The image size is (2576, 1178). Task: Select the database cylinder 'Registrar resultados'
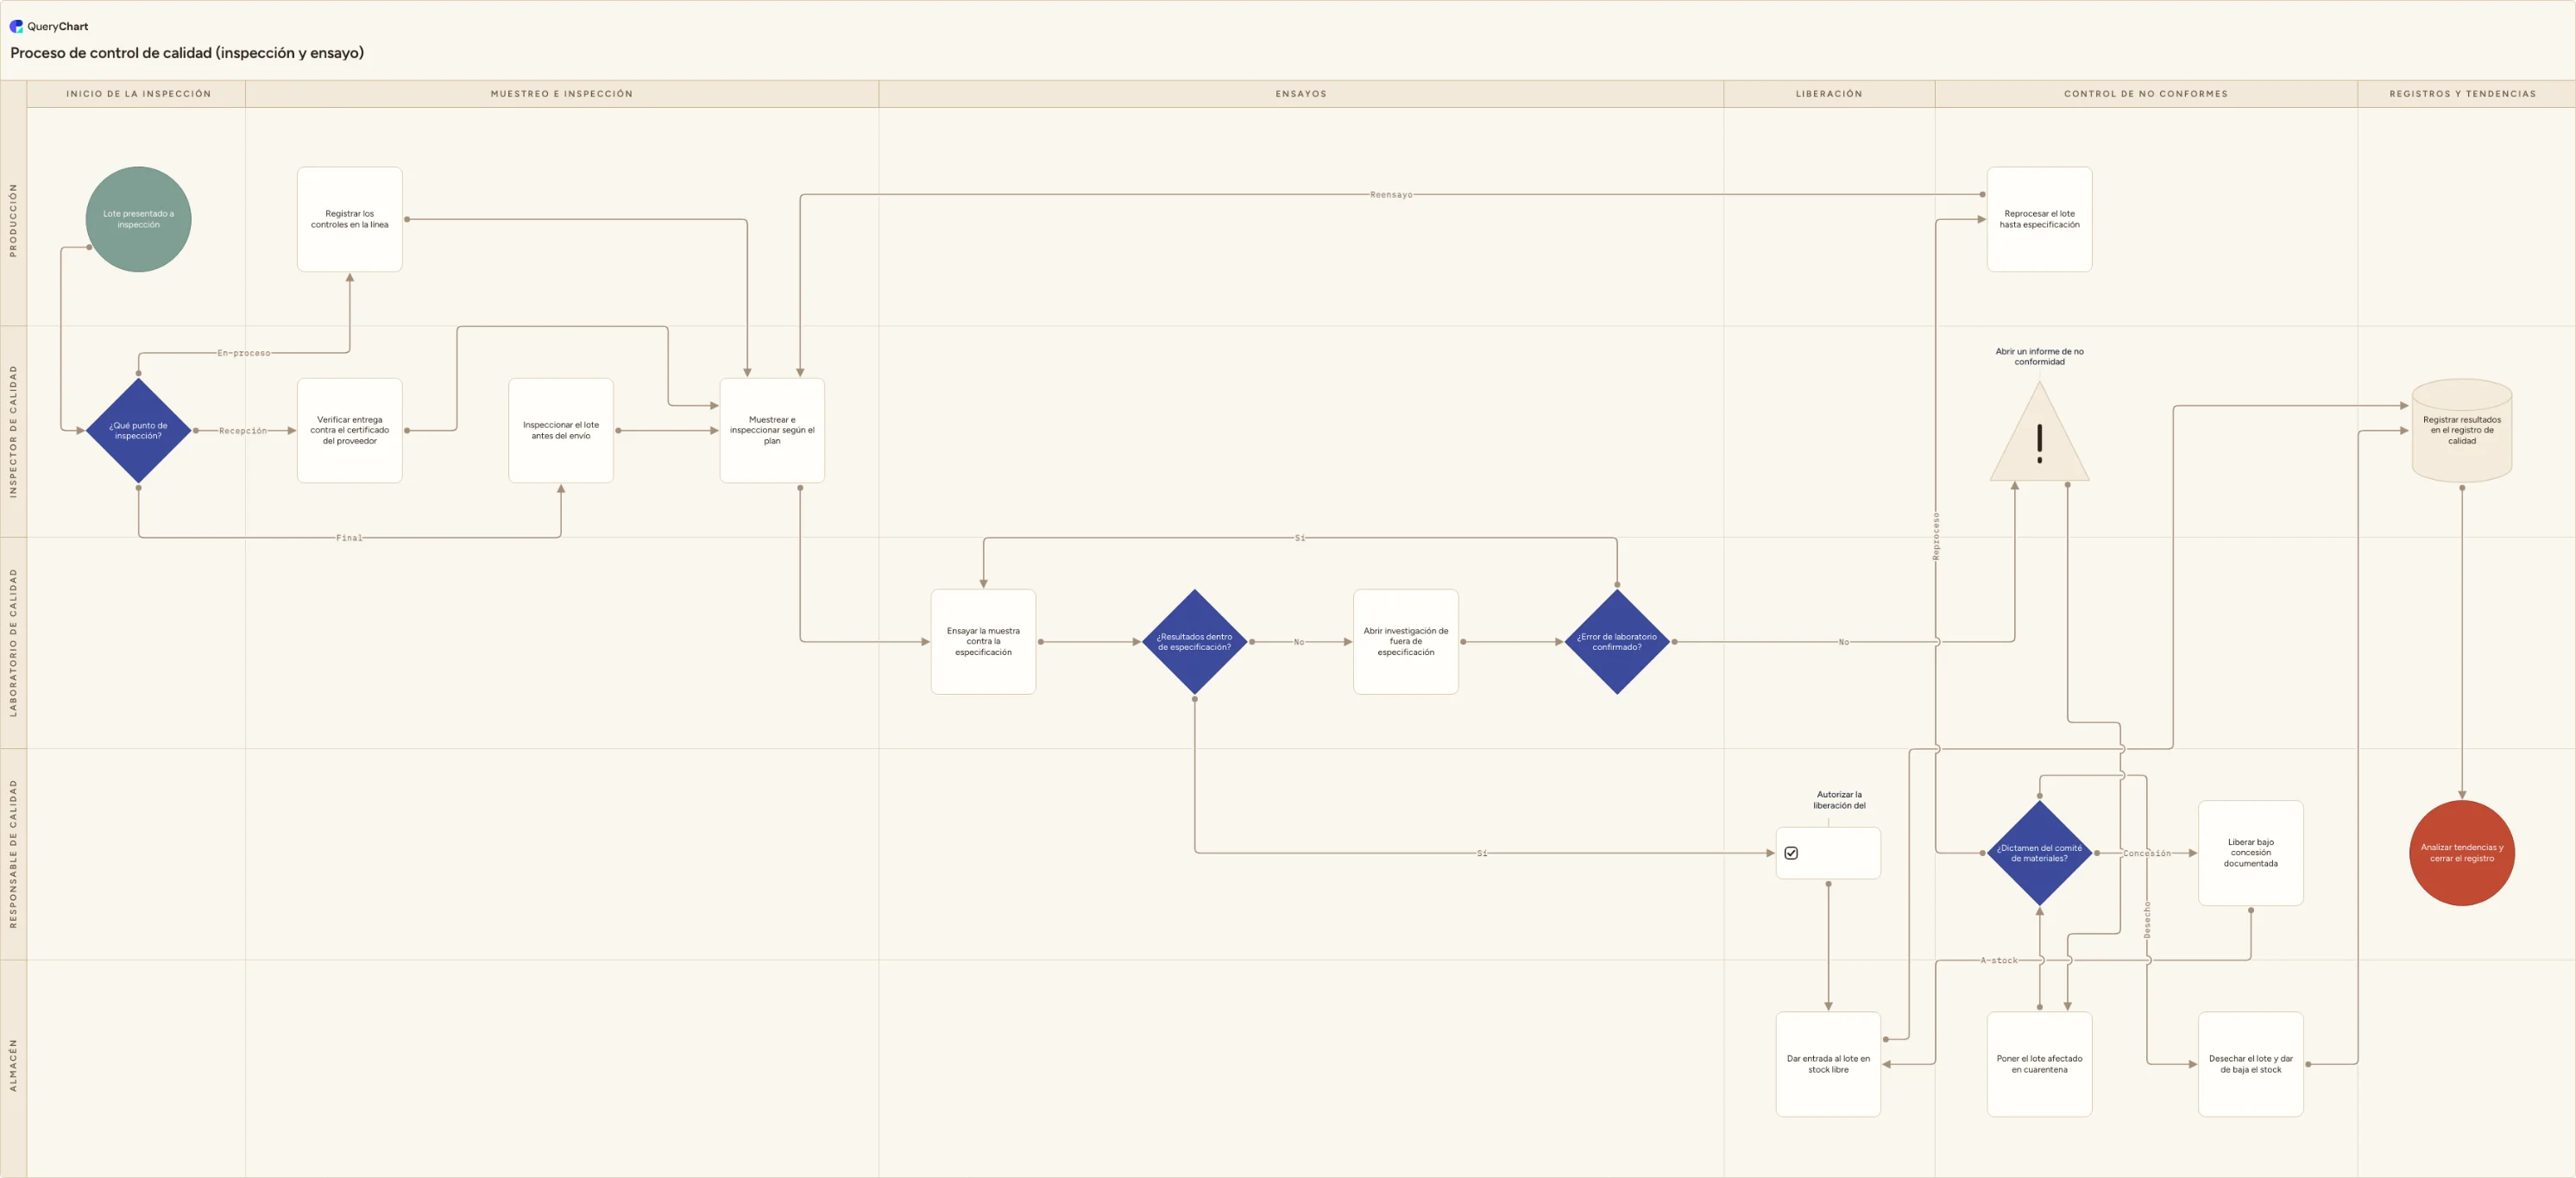(x=2462, y=430)
